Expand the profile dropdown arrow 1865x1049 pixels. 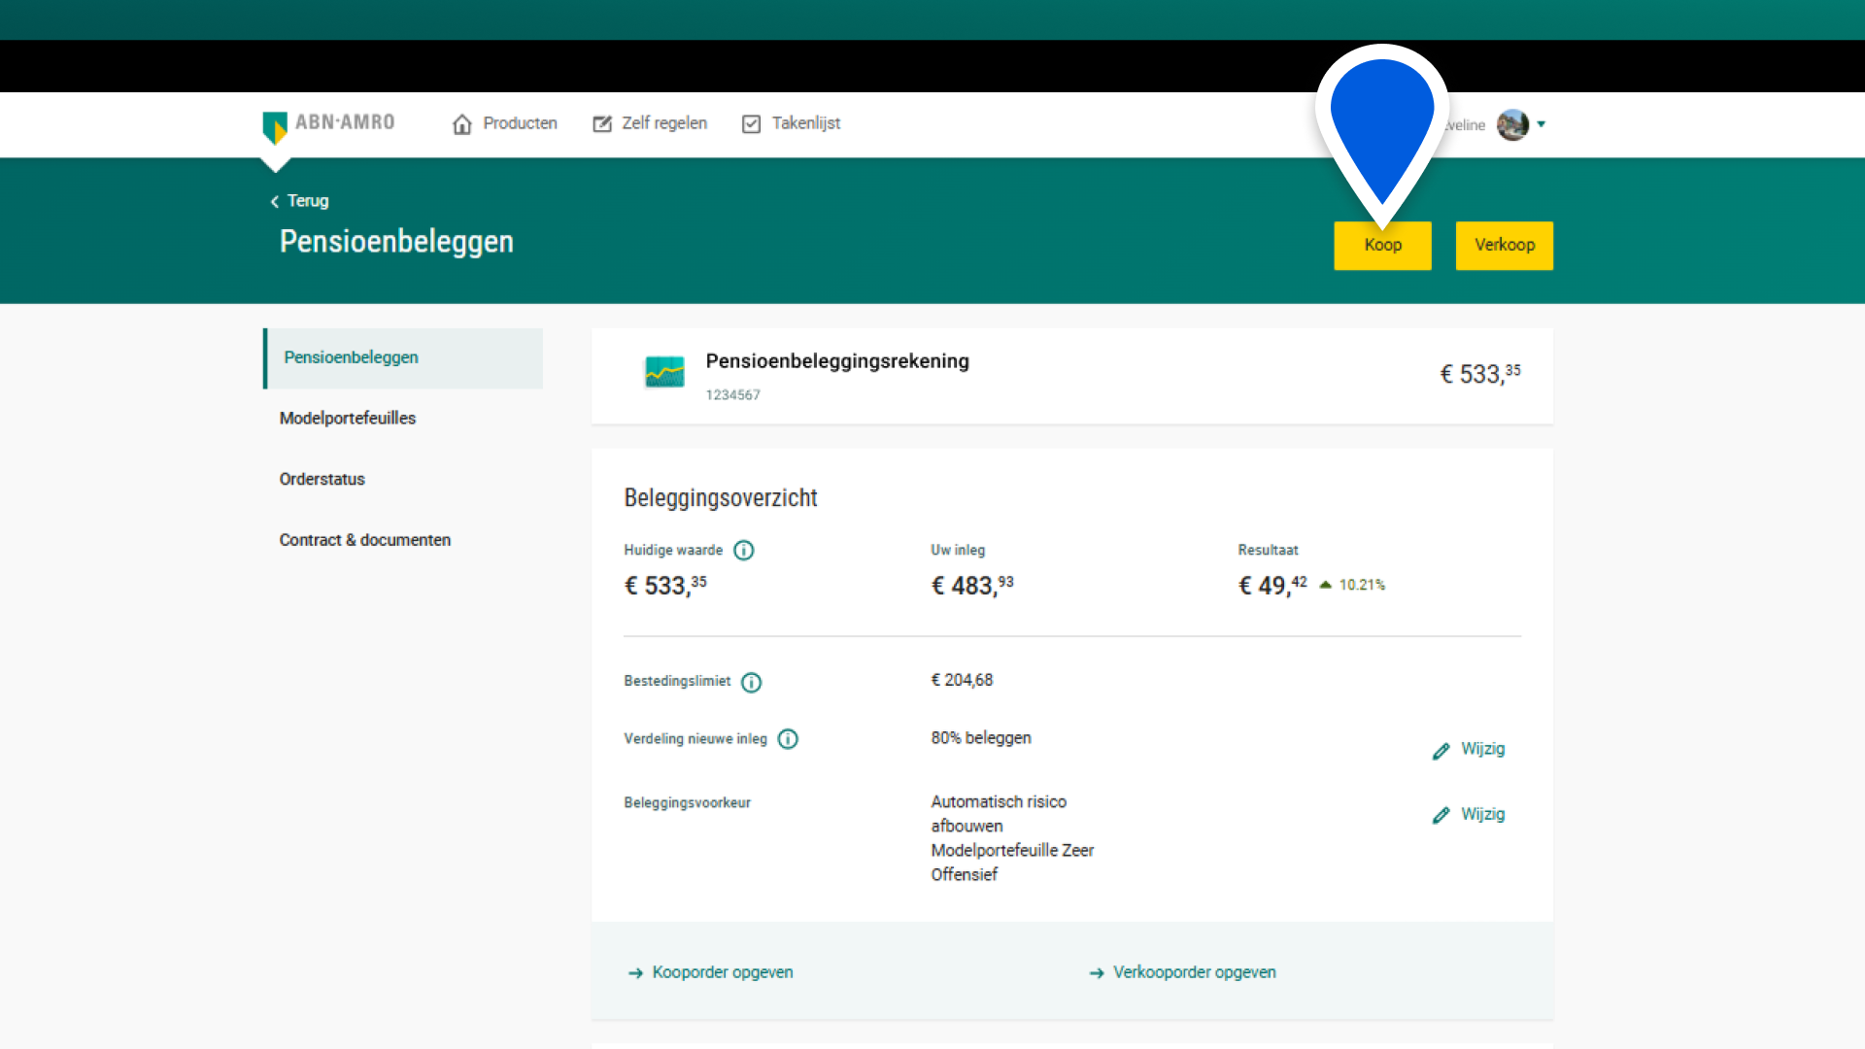point(1542,124)
